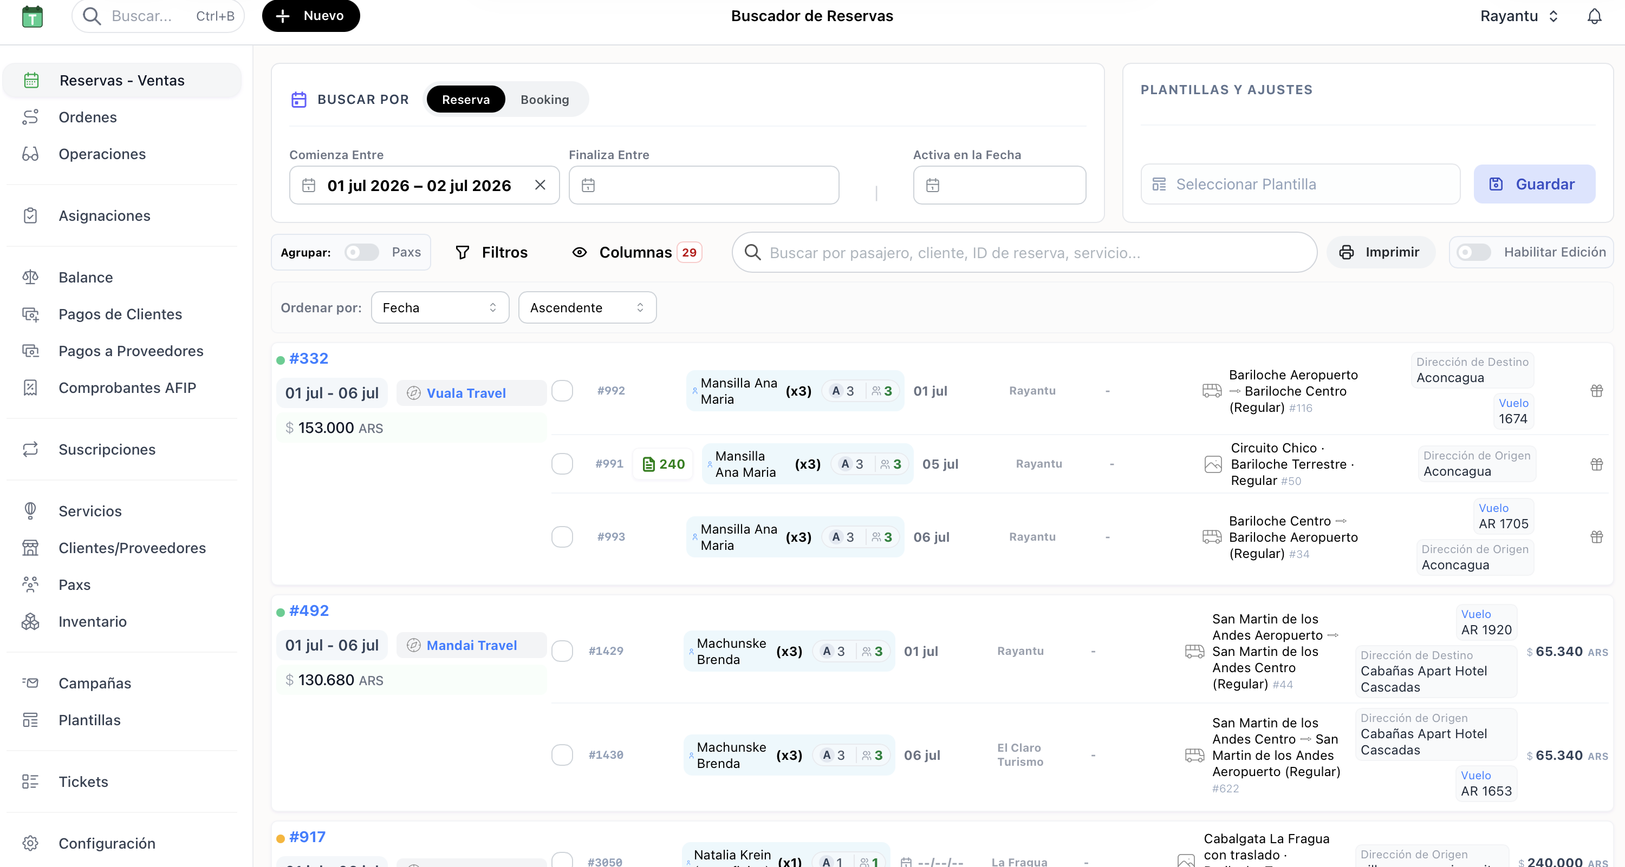The width and height of the screenshot is (1625, 867).
Task: Click the Configuración gear icon
Action: click(x=30, y=843)
